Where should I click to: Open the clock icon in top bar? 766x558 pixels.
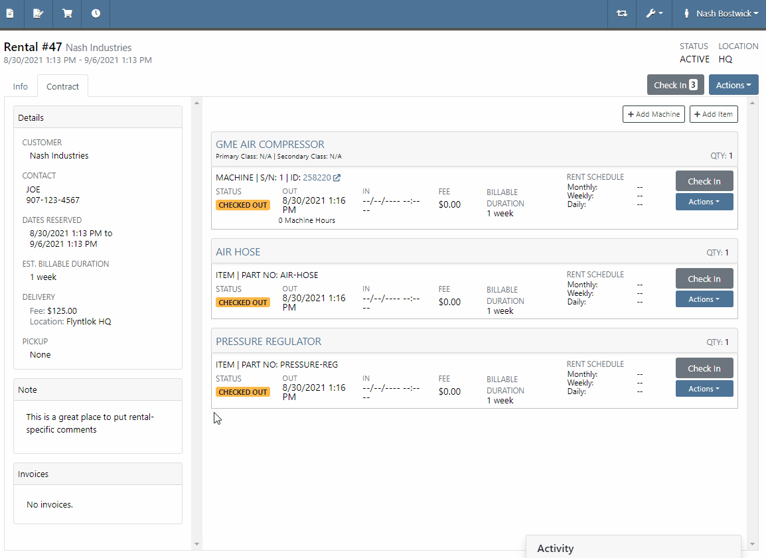tap(96, 13)
